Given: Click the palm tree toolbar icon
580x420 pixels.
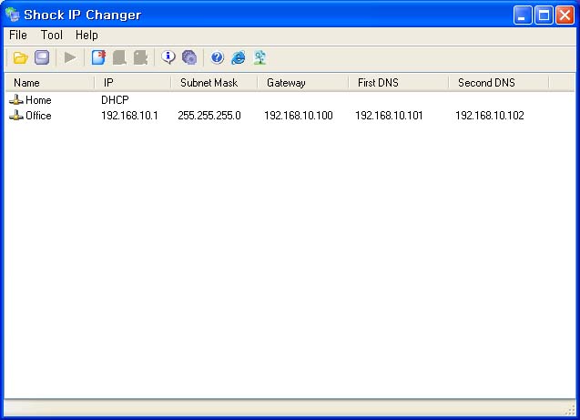Looking at the screenshot, I should 259,57.
